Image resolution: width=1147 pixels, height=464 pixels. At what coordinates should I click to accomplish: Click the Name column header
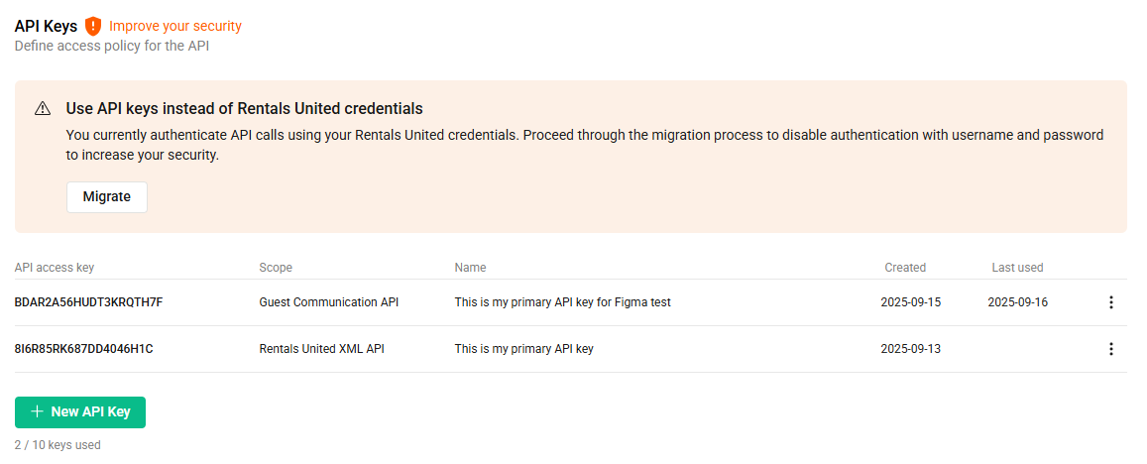point(470,268)
